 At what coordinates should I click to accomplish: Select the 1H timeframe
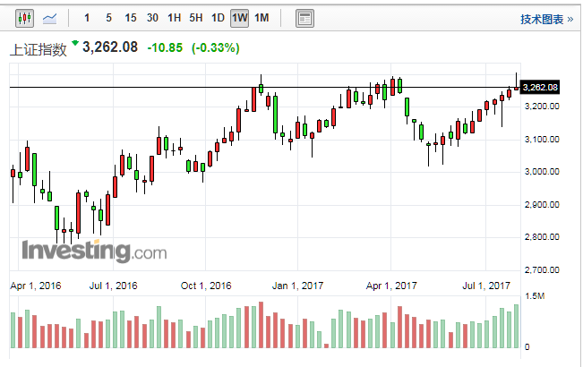[x=174, y=18]
